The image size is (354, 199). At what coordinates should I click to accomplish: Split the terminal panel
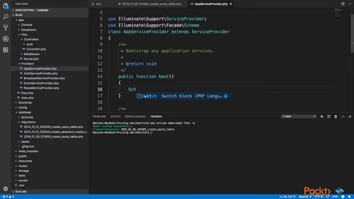(329, 117)
